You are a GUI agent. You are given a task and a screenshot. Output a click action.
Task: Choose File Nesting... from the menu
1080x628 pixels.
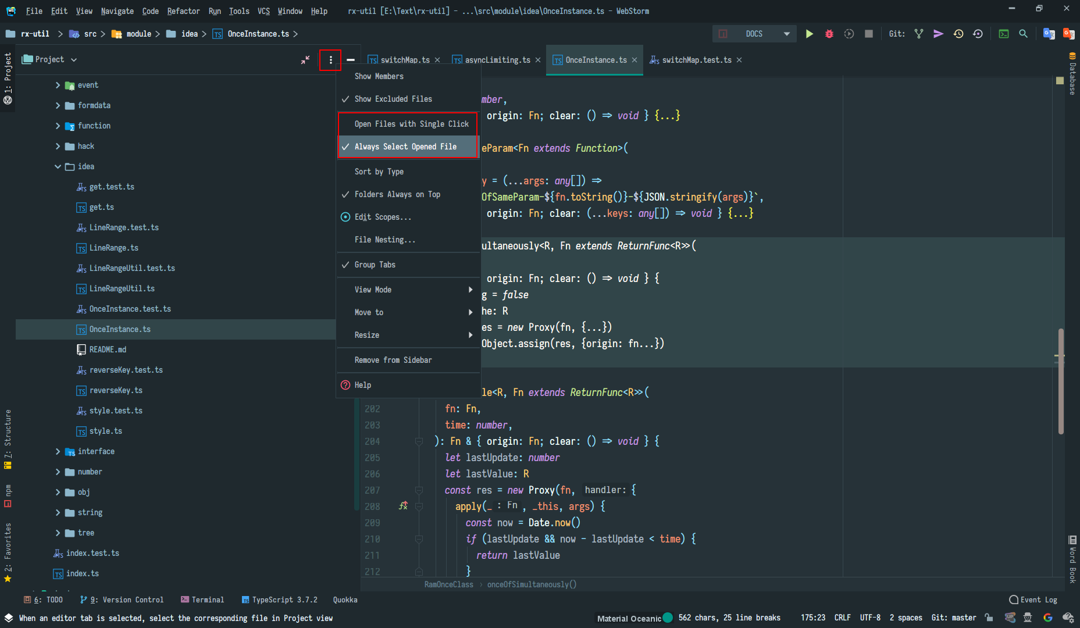408,240
